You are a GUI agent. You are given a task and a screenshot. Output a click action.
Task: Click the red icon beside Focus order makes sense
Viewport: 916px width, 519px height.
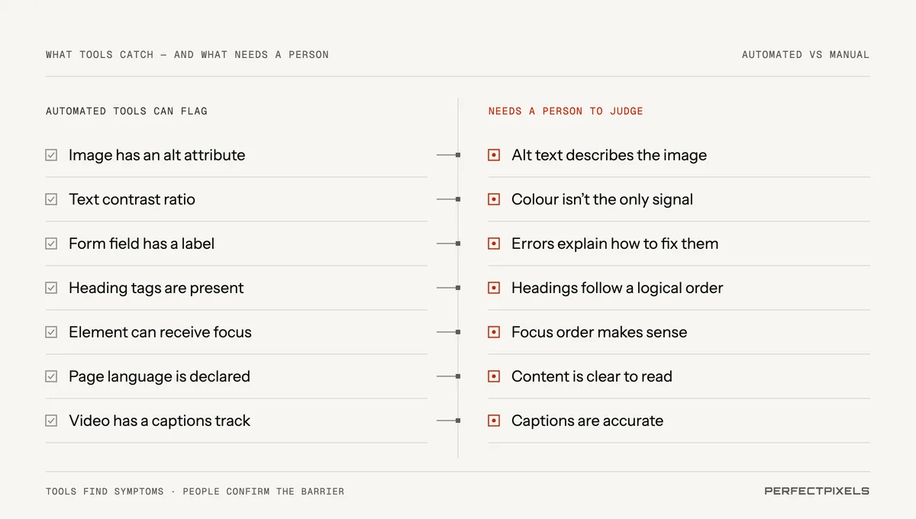coord(494,332)
